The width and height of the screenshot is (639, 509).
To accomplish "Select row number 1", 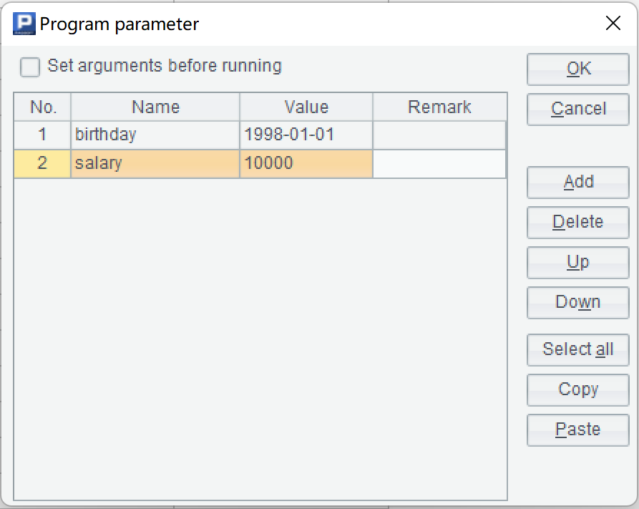I will 42,135.
